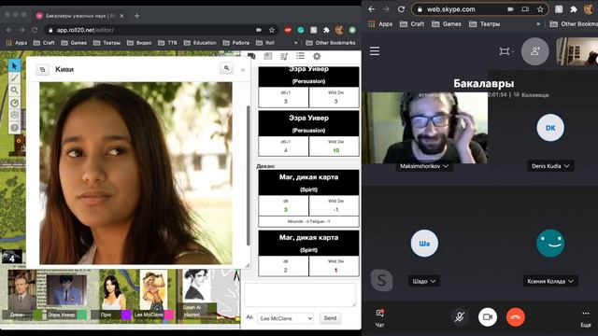Click the DK avatar of Denis Kudla
Image resolution: width=598 pixels, height=336 pixels.
tap(550, 128)
